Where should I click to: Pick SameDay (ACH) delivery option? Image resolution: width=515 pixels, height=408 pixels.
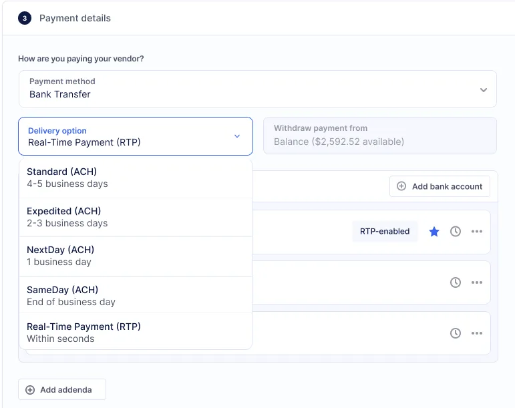[136, 296]
